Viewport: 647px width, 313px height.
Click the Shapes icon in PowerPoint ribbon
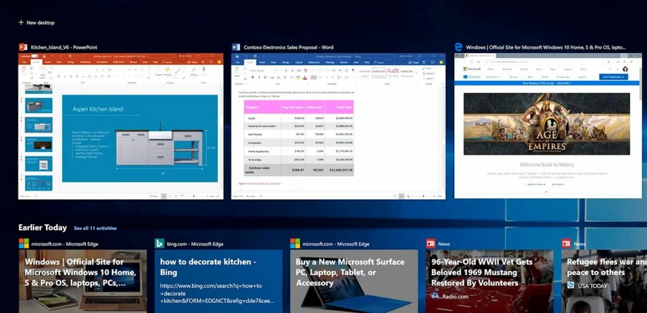159,71
